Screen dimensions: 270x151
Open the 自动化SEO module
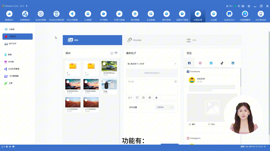pos(229,16)
